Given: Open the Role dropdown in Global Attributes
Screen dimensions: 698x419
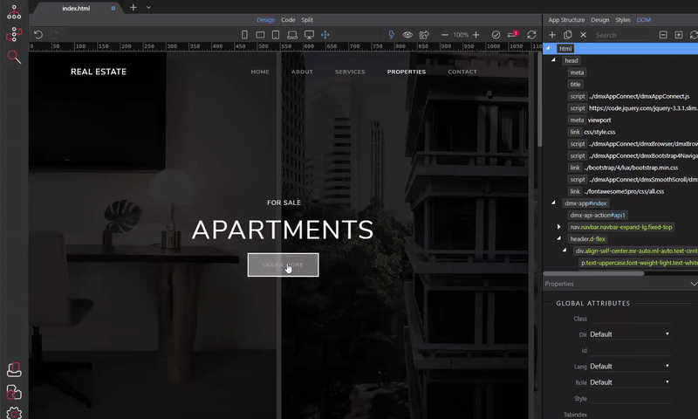Looking at the screenshot, I should point(629,382).
